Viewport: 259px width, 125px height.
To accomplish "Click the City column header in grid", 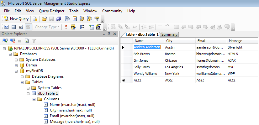I will tap(180, 41).
